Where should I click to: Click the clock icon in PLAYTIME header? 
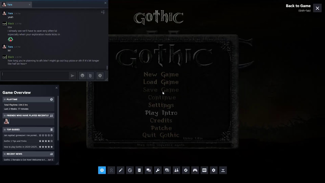pos(51,99)
